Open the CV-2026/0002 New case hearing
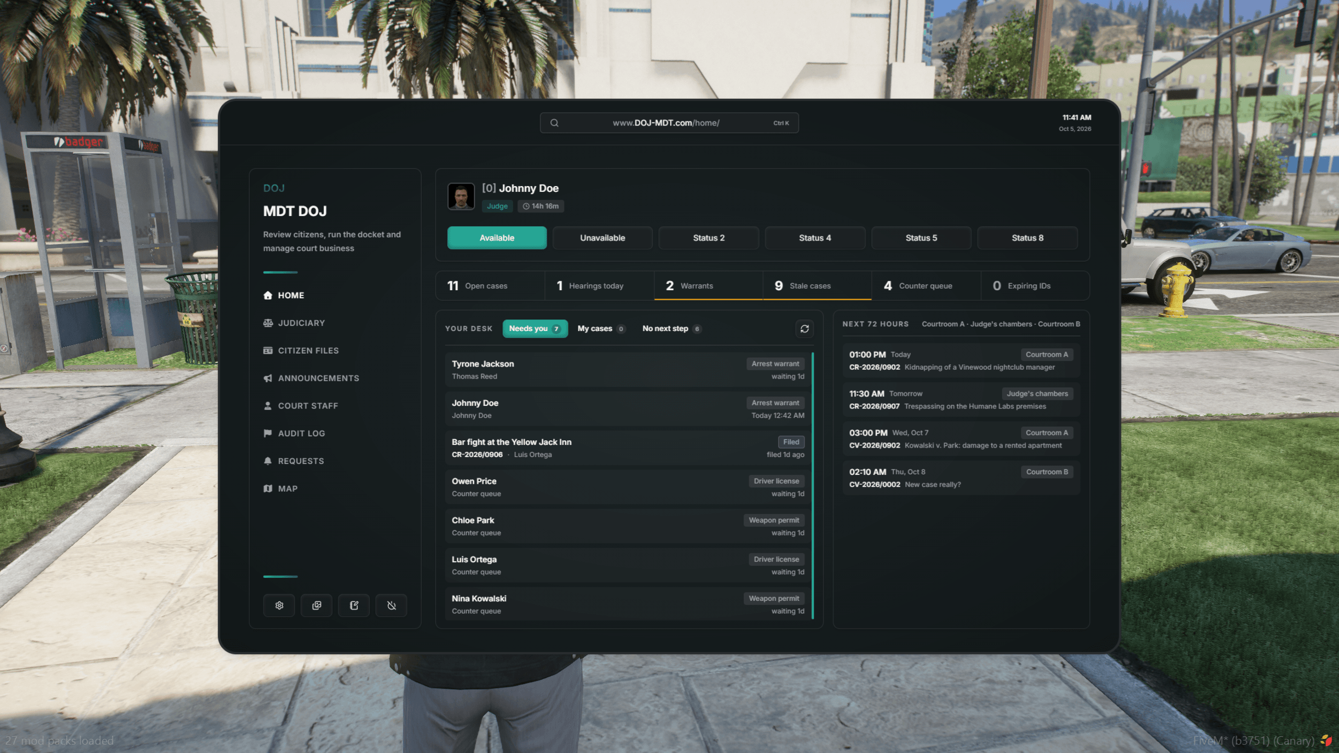This screenshot has width=1339, height=753. click(x=961, y=478)
